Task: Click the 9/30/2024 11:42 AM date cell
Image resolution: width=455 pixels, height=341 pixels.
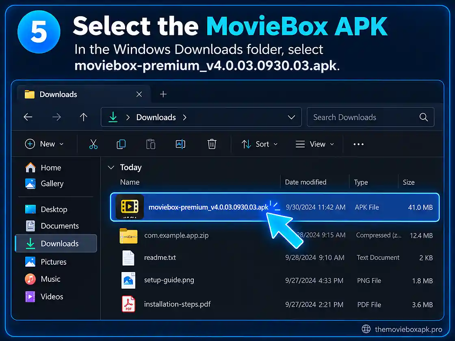Action: 316,207
